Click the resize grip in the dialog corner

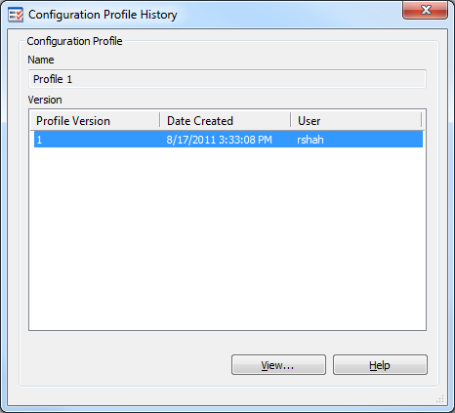[440, 398]
